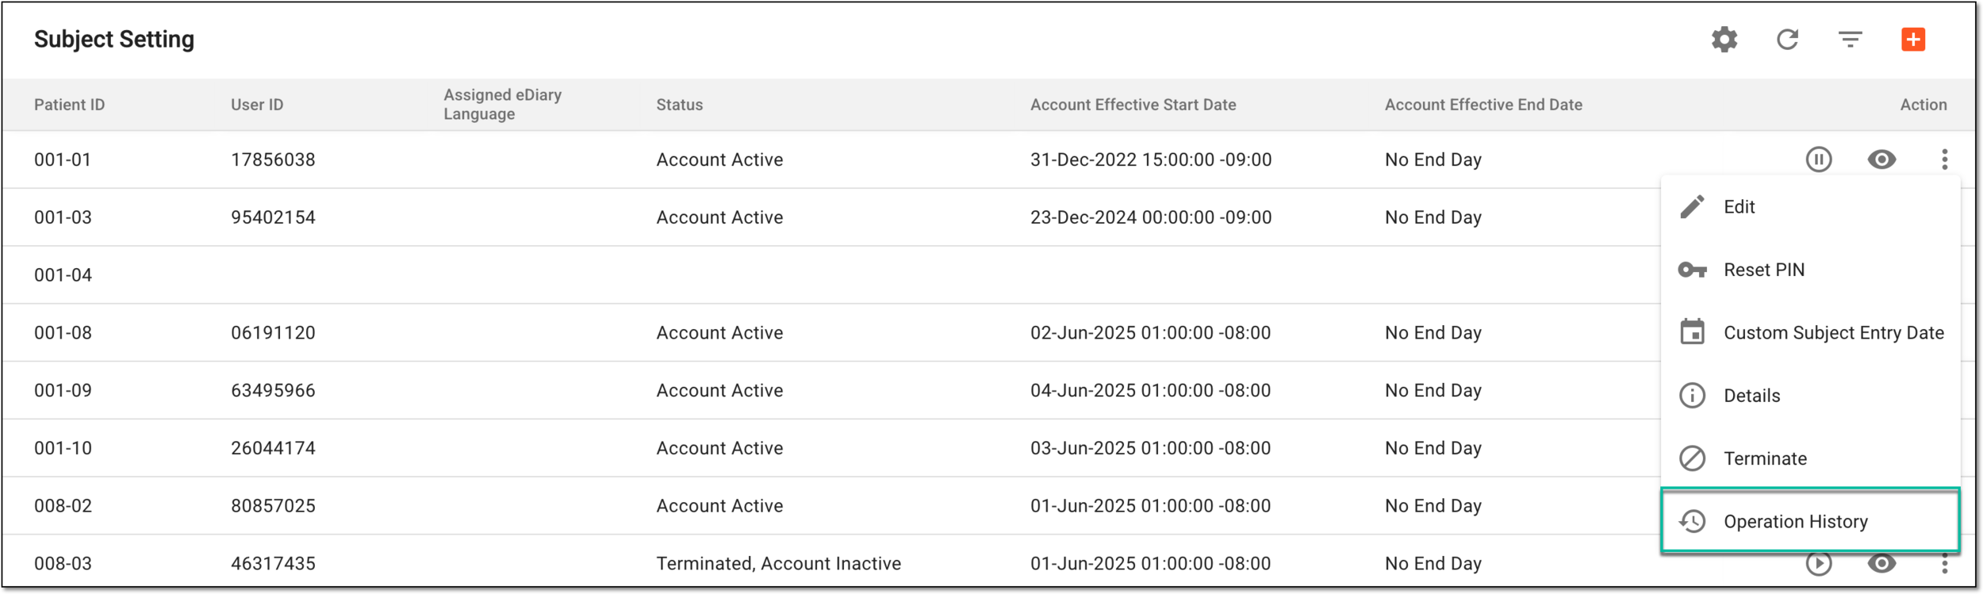Screen dimensions: 1983x594
Task: Click the Subject Setting page title
Action: [113, 40]
